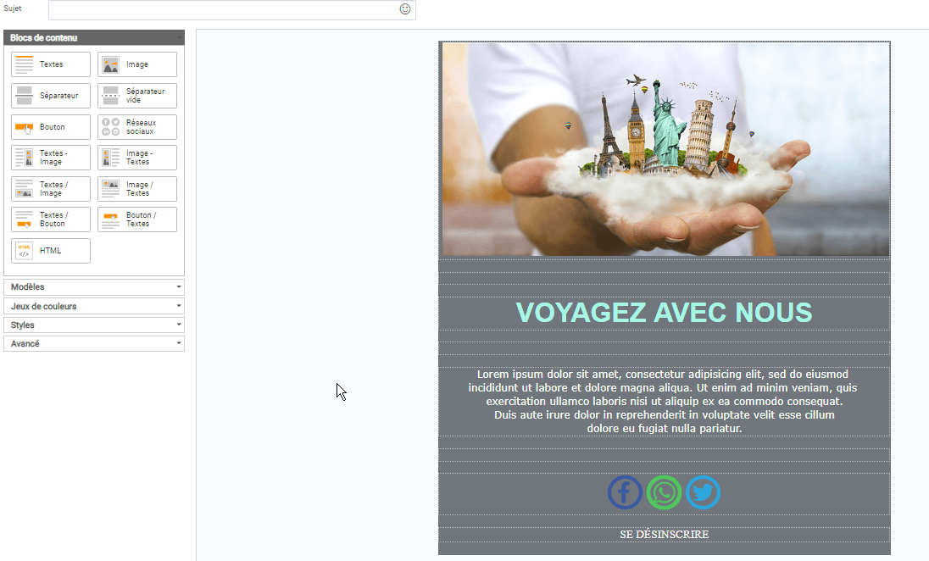Viewport: 929px width, 561px height.
Task: Select the Bouton content block
Action: tap(51, 127)
